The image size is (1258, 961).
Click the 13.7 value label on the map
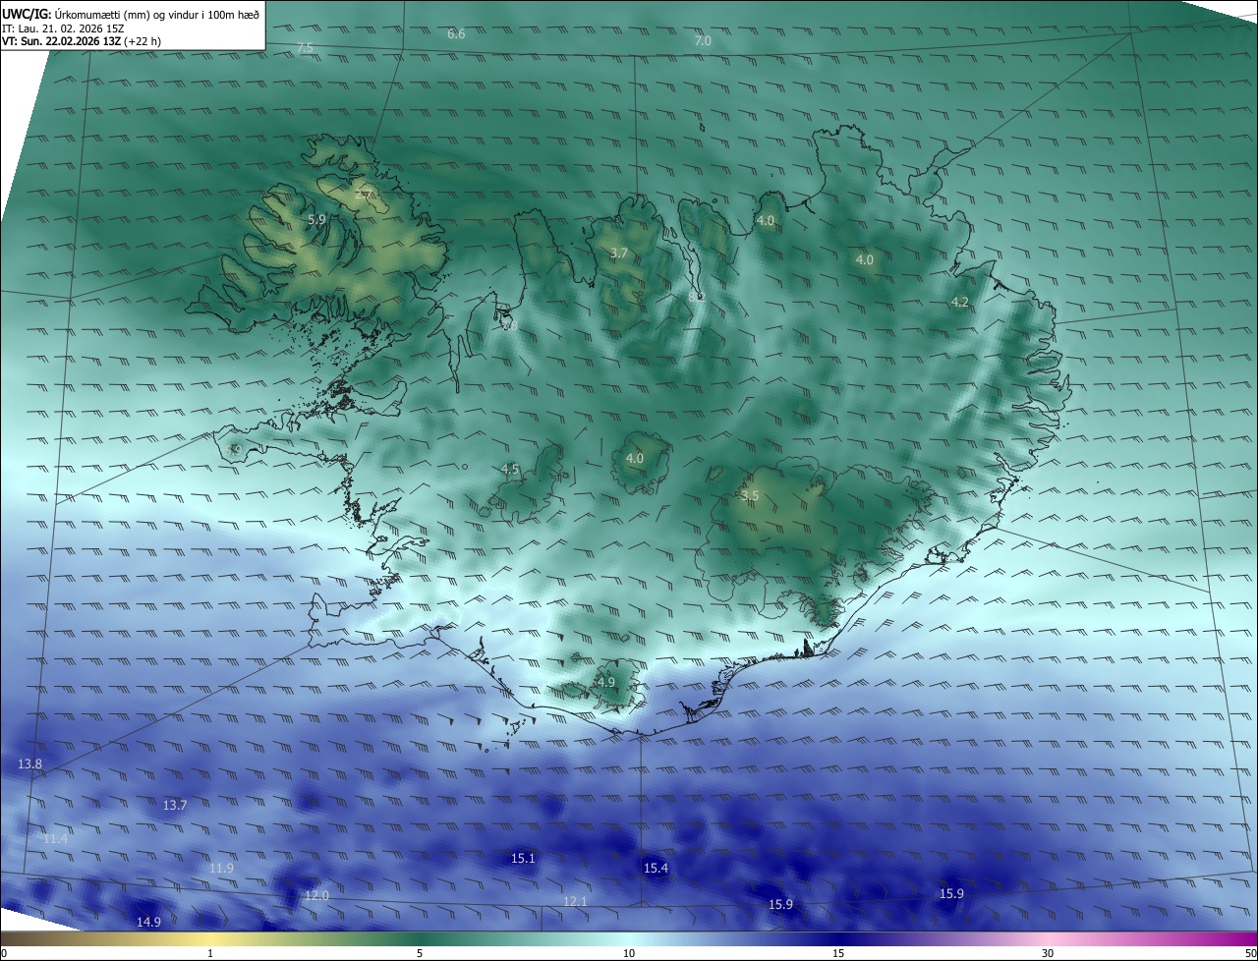pyautogui.click(x=175, y=806)
